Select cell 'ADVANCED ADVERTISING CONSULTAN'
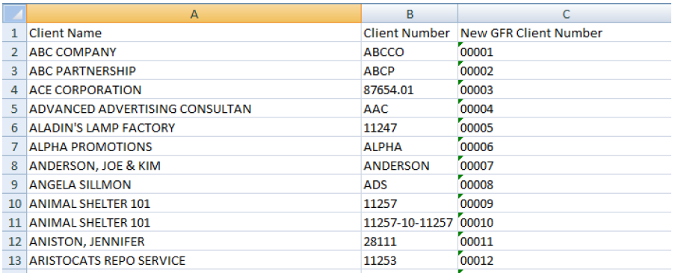Screen dimensions: 675x273 [194, 108]
